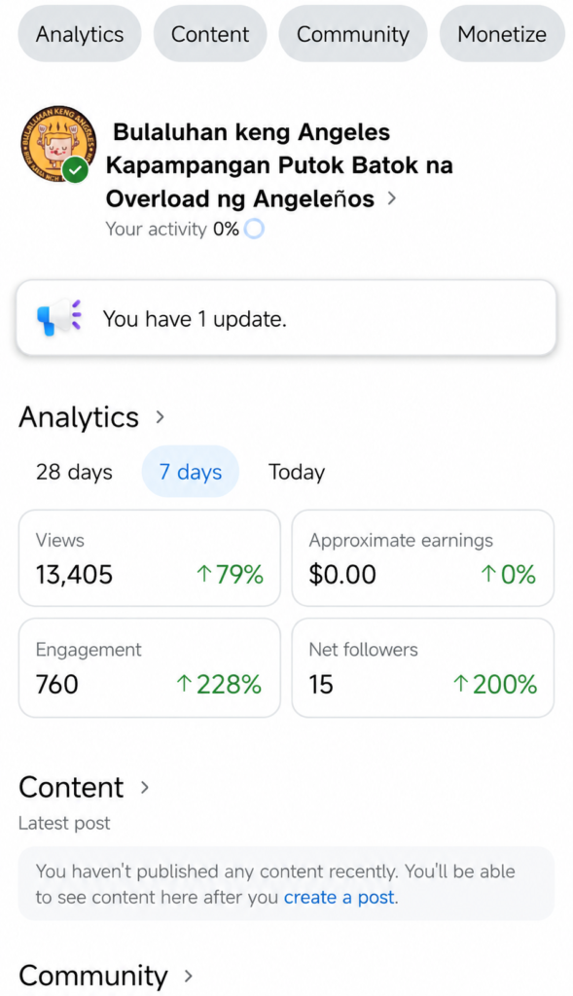The image size is (573, 996).
Task: Select the Today range
Action: (x=297, y=472)
